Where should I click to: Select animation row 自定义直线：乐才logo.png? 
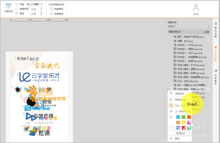[191, 65]
